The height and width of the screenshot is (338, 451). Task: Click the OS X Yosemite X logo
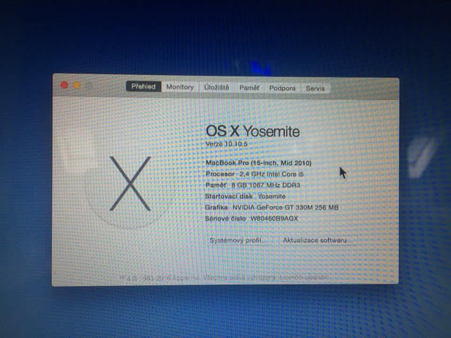coord(130,184)
